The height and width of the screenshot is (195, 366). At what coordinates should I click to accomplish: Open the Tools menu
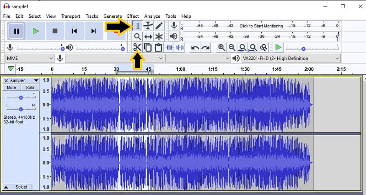click(x=171, y=16)
